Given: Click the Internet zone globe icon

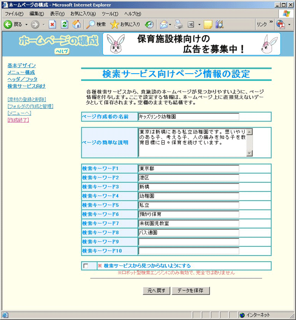Looking at the screenshot, I should pyautogui.click(x=242, y=315).
